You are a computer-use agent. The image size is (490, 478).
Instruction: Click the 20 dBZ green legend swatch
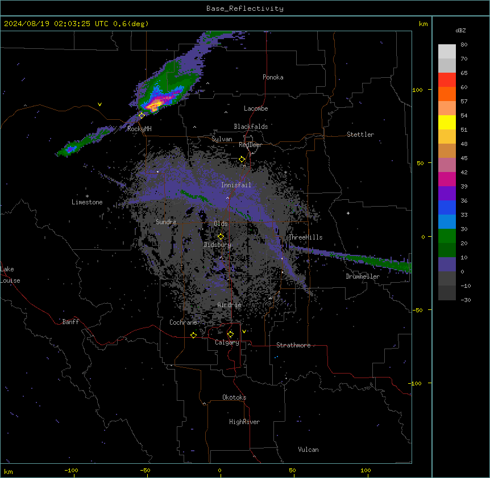(447, 236)
